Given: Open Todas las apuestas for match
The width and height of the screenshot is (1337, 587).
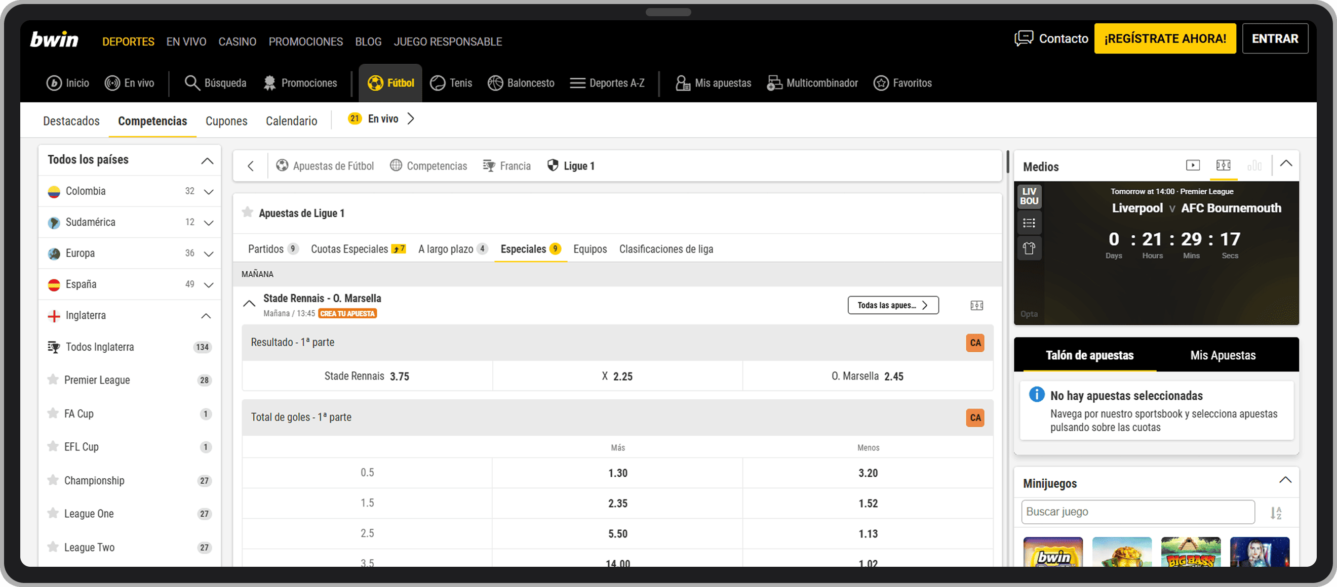Looking at the screenshot, I should coord(893,306).
